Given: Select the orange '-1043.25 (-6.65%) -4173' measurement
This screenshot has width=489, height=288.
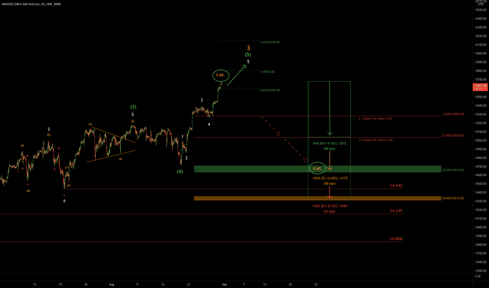Looking at the screenshot, I should (x=329, y=179).
